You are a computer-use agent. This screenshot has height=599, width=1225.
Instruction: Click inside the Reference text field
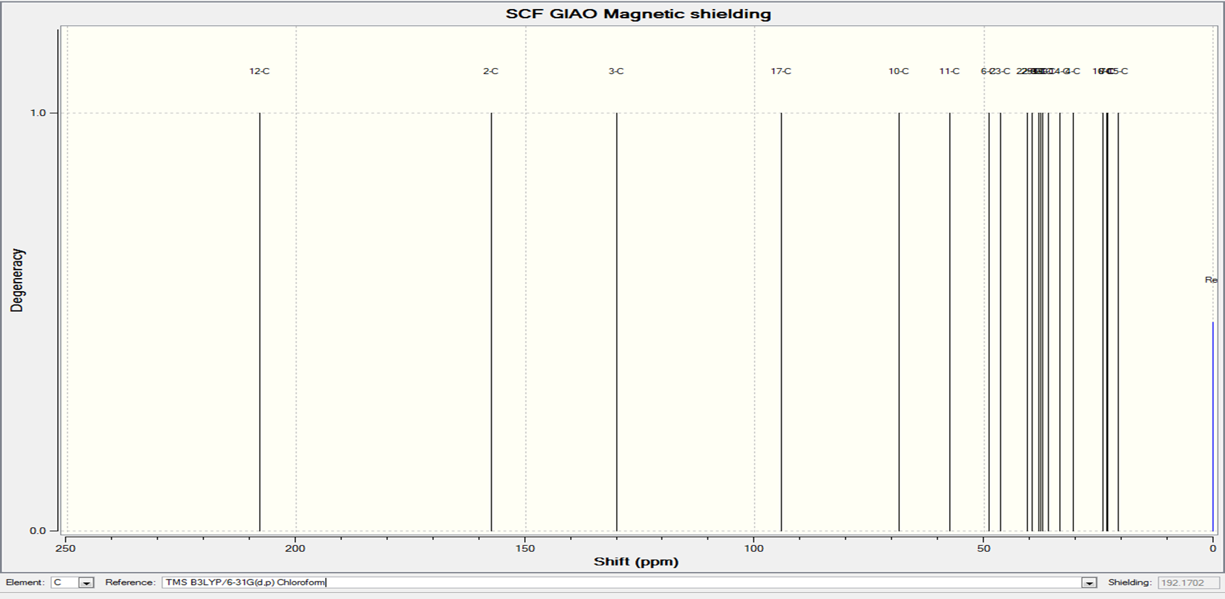pos(622,582)
